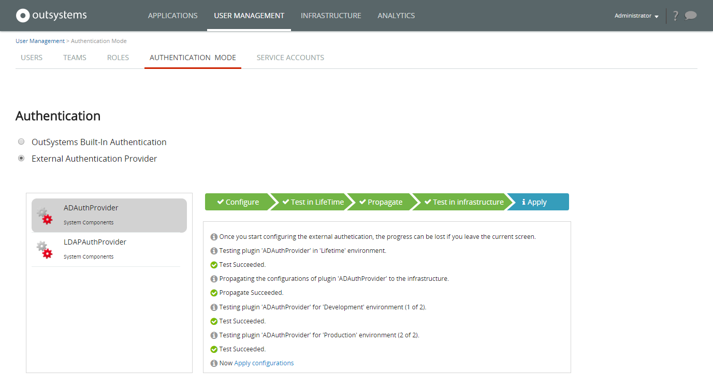Click the OutSystems logo icon
Image resolution: width=713 pixels, height=385 pixels.
(23, 16)
